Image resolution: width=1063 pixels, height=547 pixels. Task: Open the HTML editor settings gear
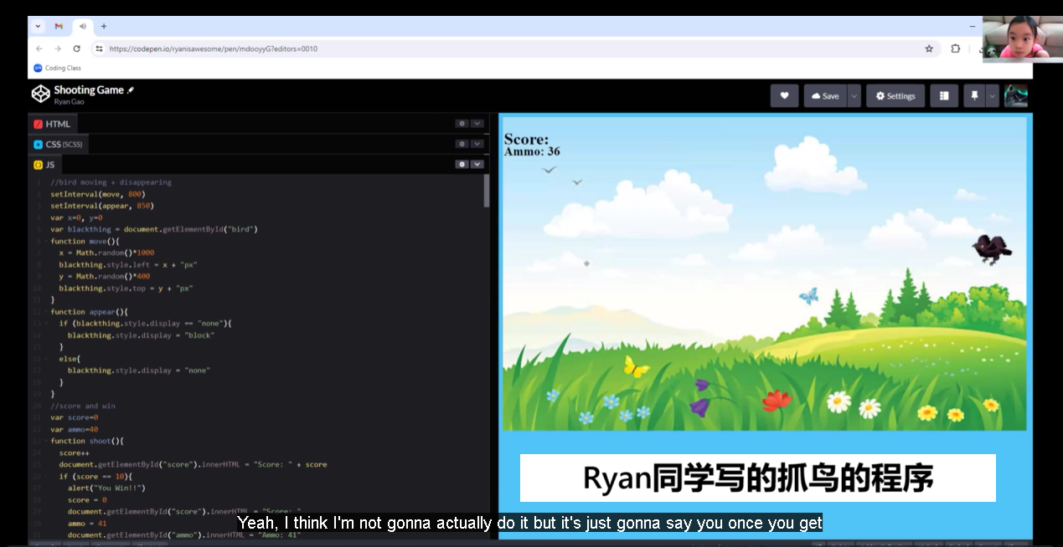click(x=461, y=124)
